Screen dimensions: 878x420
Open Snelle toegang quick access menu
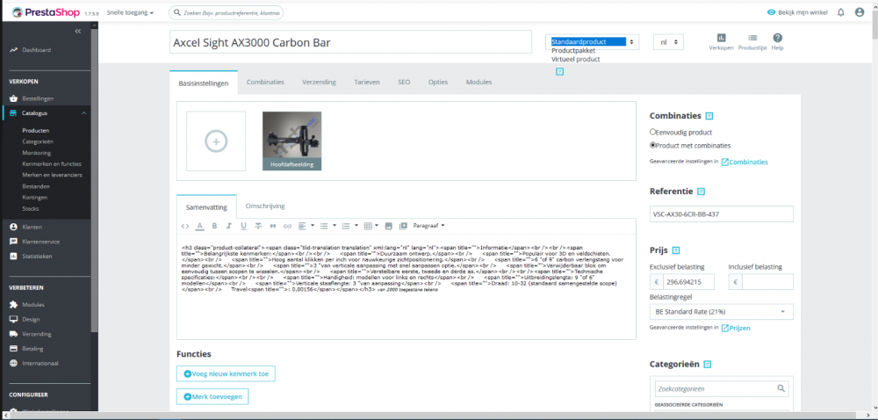pyautogui.click(x=130, y=12)
